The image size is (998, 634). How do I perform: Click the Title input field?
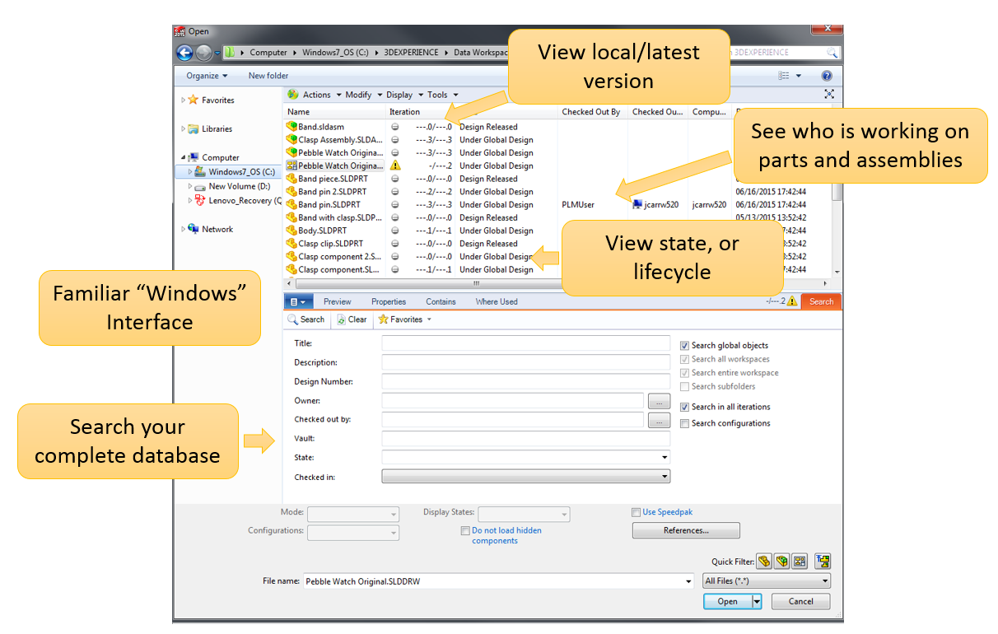pos(525,343)
